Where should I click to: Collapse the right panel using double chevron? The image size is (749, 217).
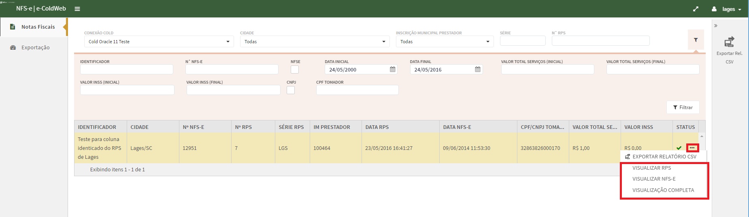[x=716, y=26]
